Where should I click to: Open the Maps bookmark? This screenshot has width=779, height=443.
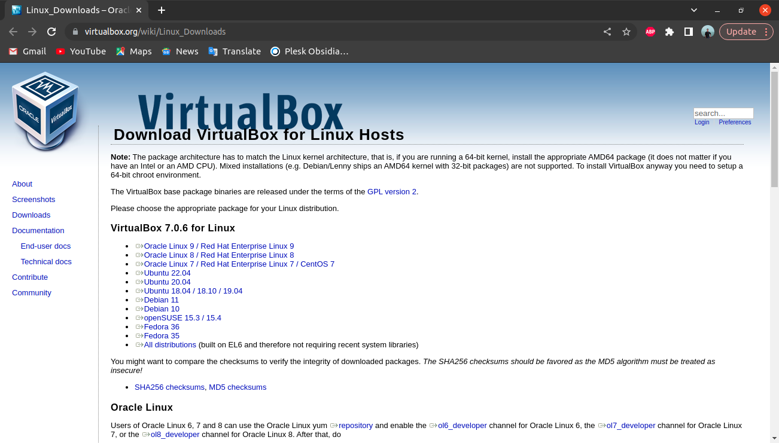(134, 51)
